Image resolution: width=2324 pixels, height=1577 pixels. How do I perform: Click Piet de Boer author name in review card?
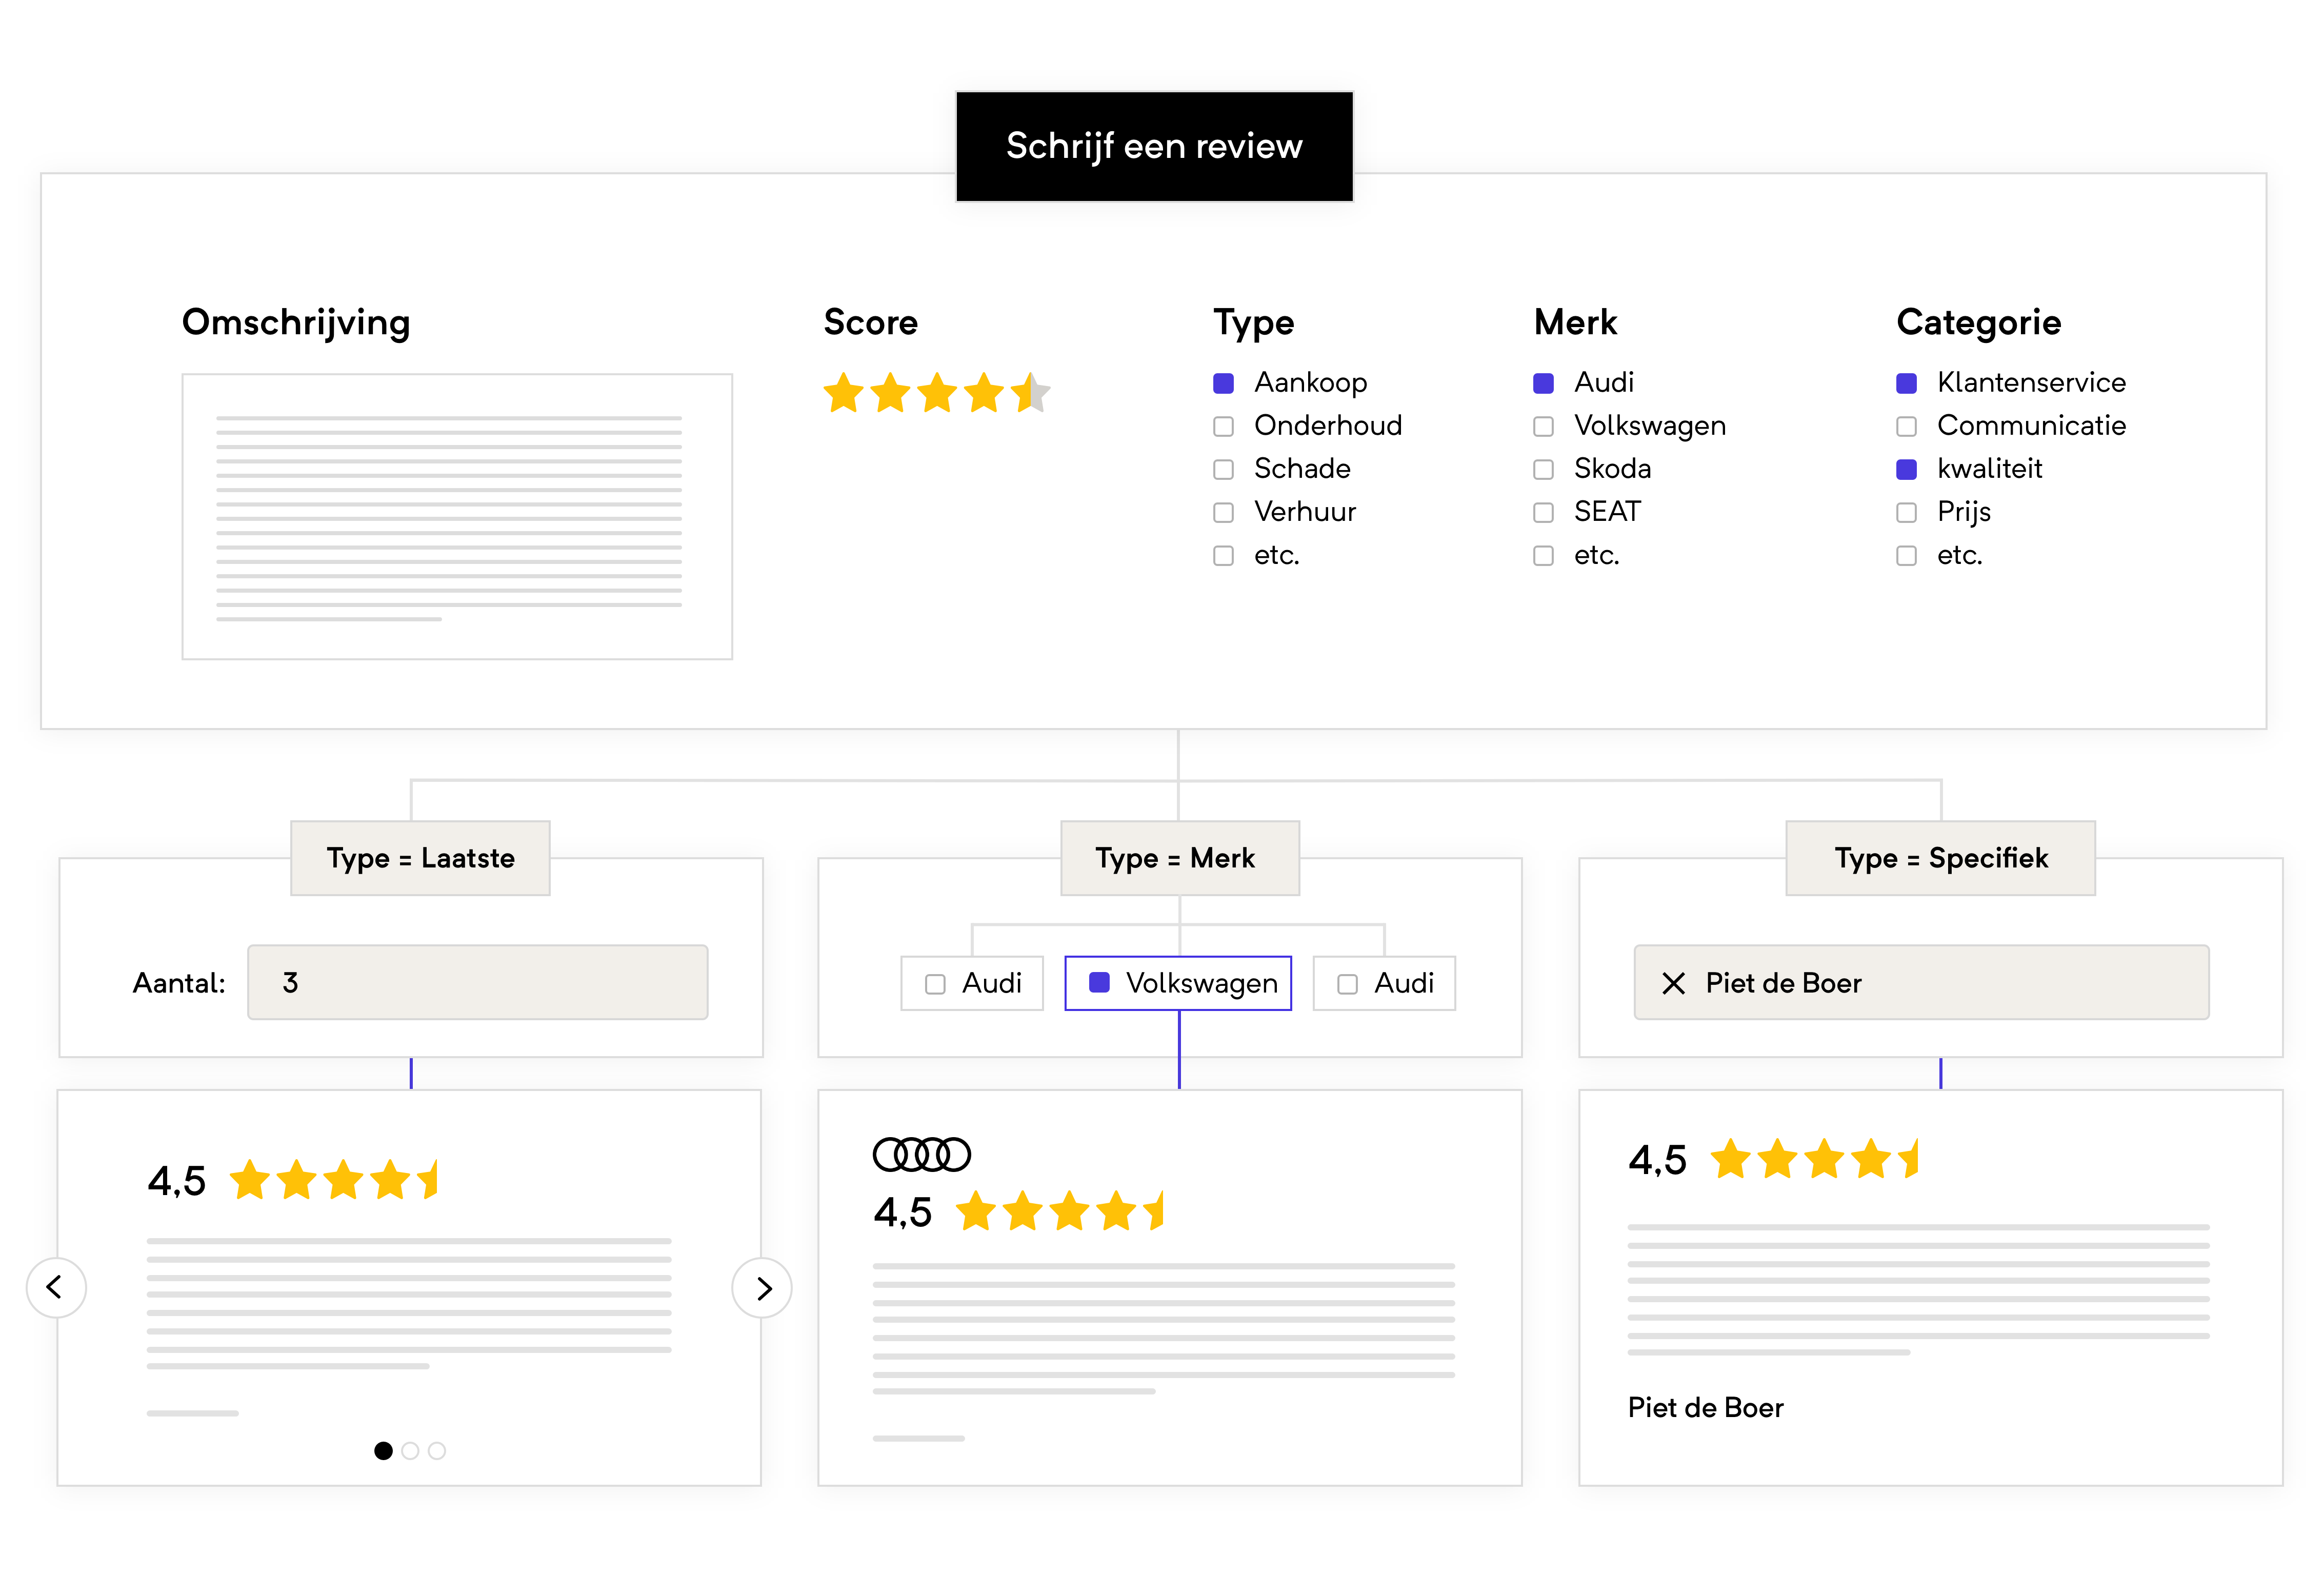point(1705,1407)
